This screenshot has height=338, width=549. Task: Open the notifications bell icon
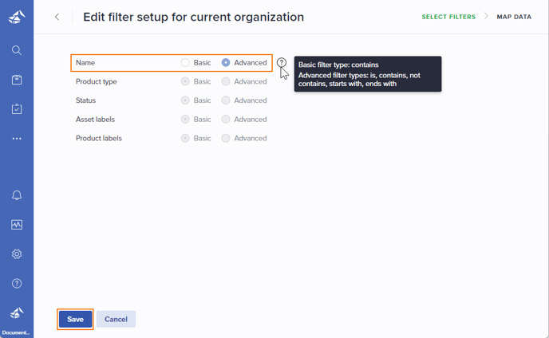pyautogui.click(x=17, y=195)
